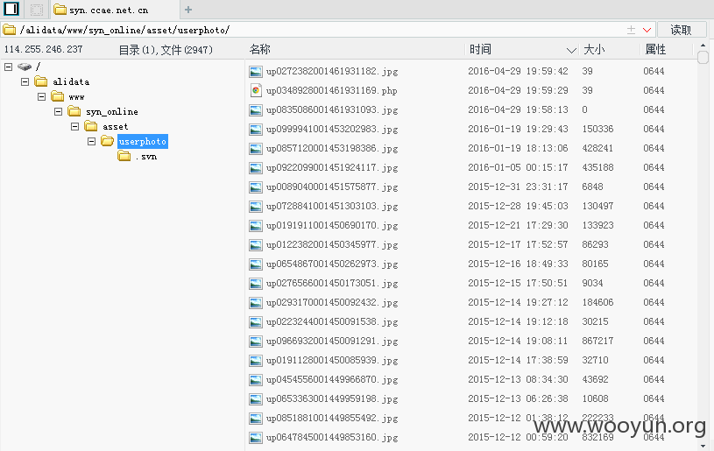Collapse the userphoto tree node
Screen dimensions: 714x451
click(x=91, y=142)
